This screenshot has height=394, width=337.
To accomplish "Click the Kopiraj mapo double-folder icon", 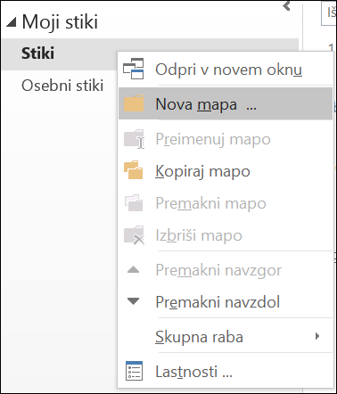I will [x=134, y=170].
